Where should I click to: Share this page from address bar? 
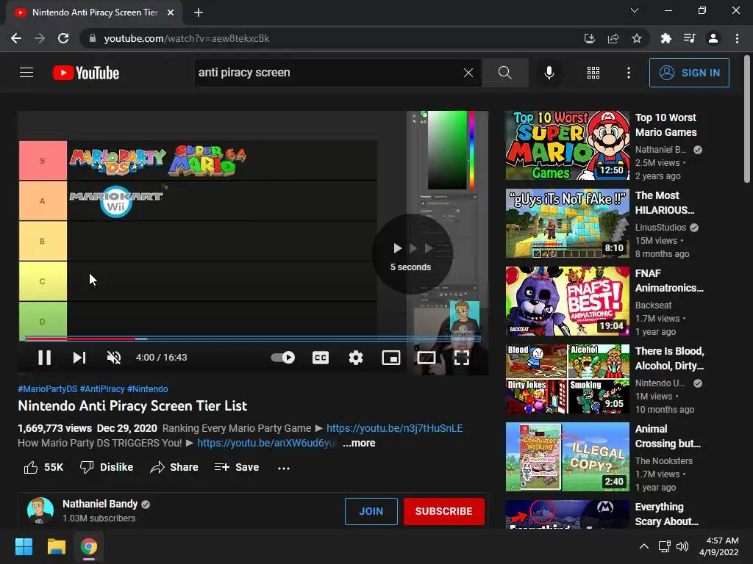(613, 38)
